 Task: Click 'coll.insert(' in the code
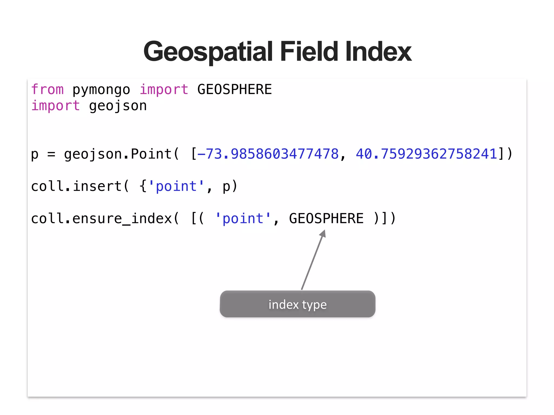[x=80, y=186]
